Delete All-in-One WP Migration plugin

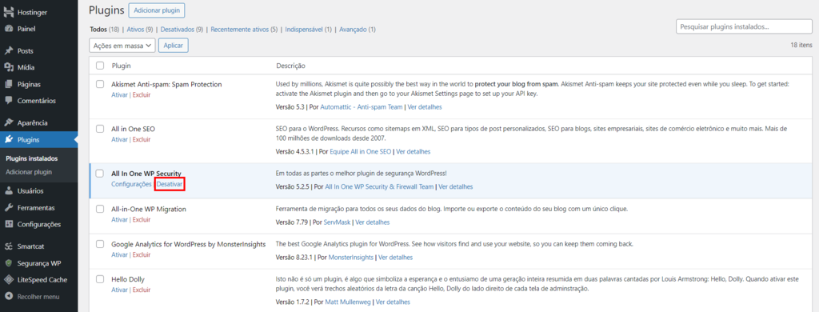coord(141,219)
